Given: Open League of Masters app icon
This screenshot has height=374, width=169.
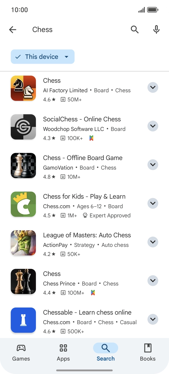Looking at the screenshot, I should point(23,243).
